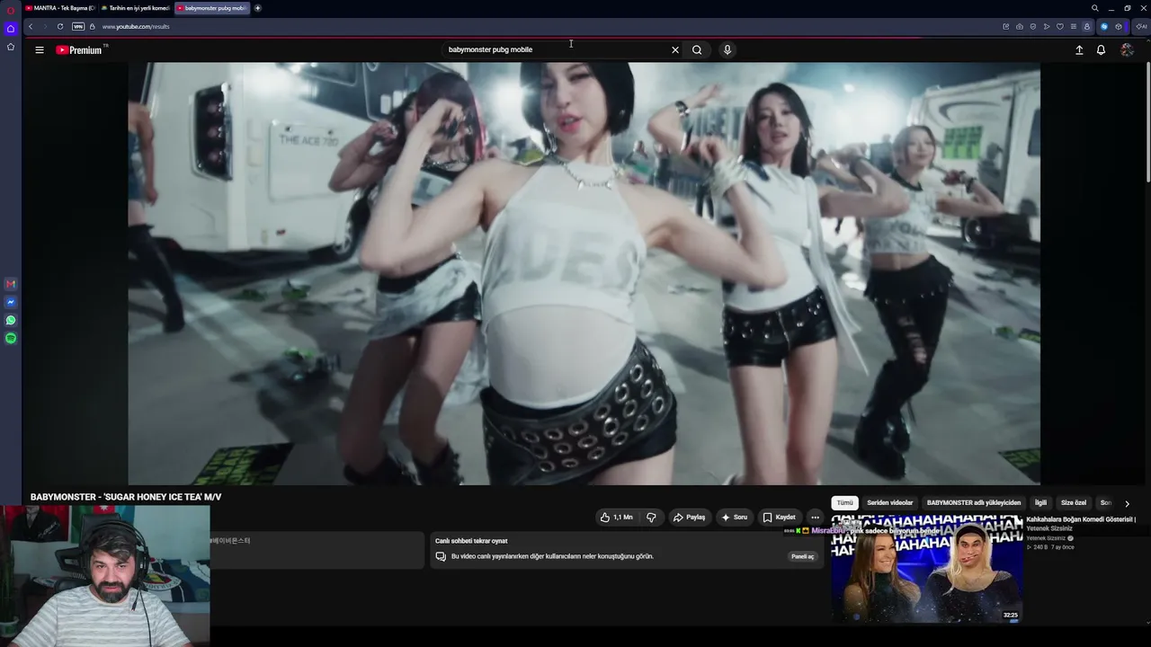Screen dimensions: 1151x647
Task: Select the Size özel chip
Action: (1074, 503)
